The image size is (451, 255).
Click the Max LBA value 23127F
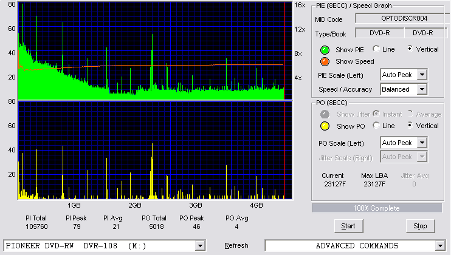pyautogui.click(x=374, y=184)
